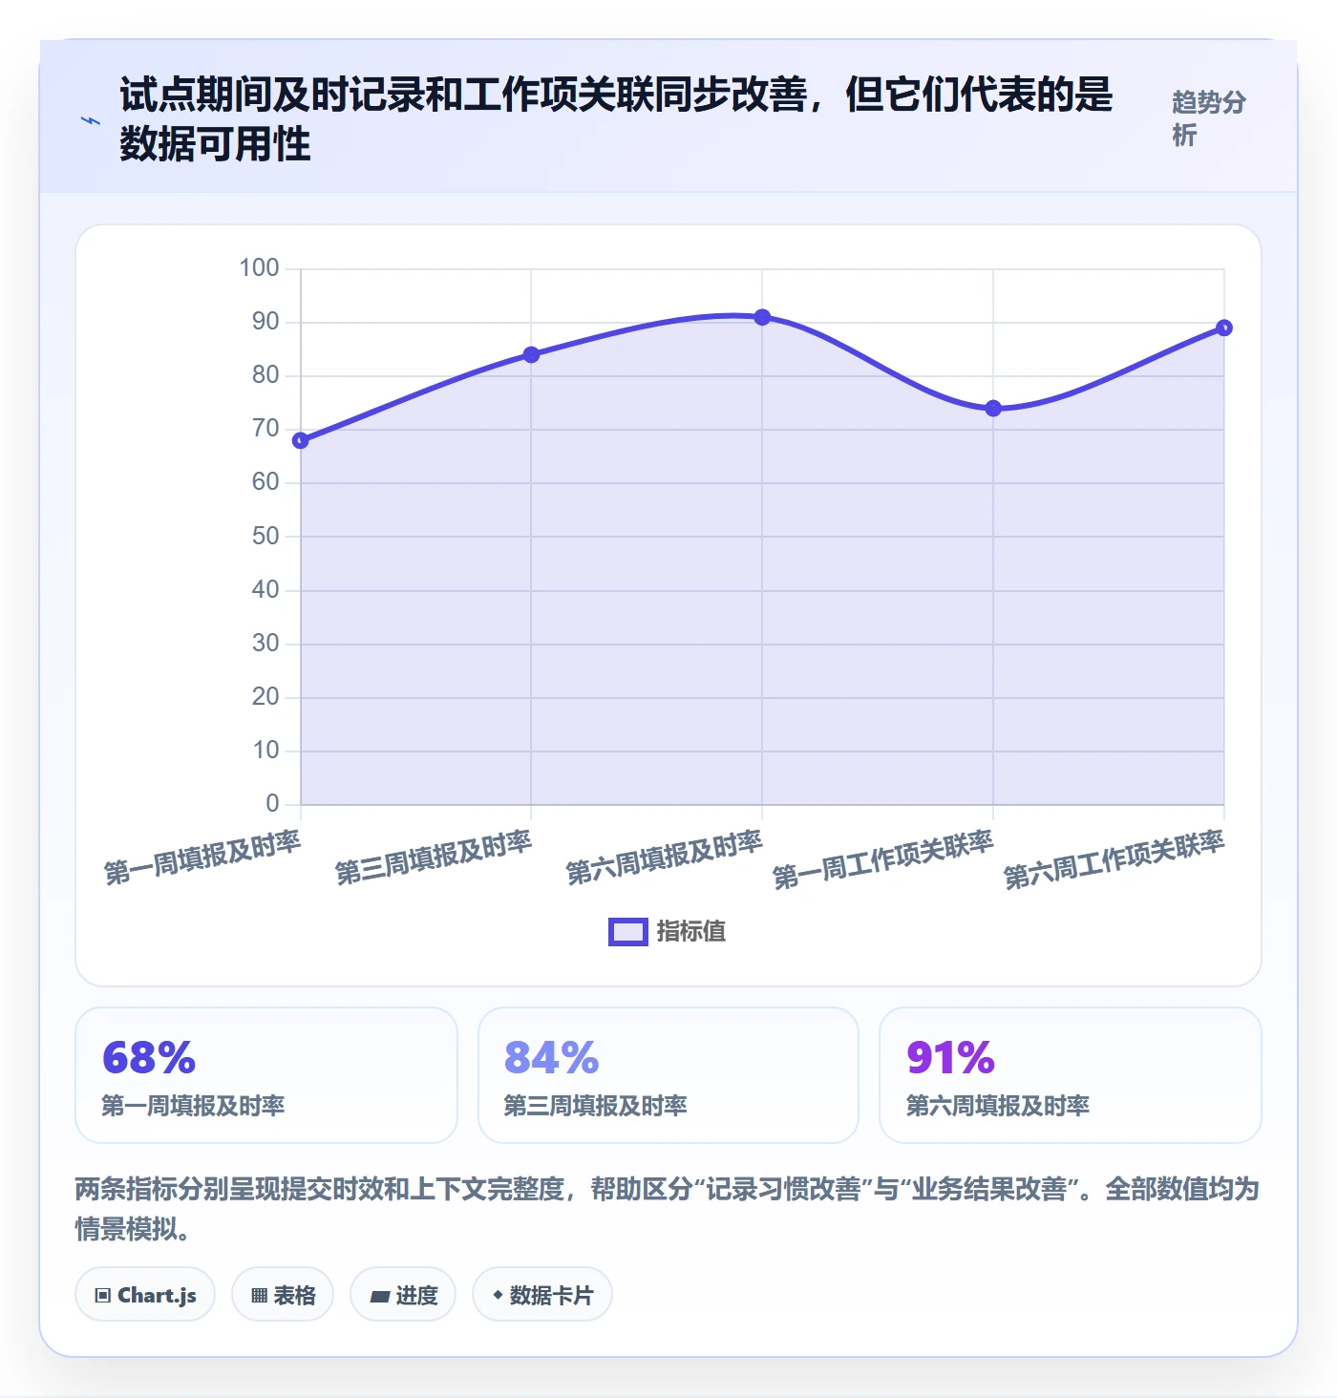
Task: Click the title starting with 试点期间及时记录
Action: pos(616,119)
